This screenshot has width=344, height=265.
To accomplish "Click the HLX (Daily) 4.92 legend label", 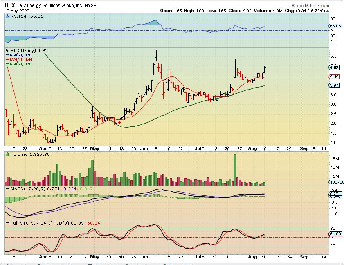I will (x=29, y=50).
